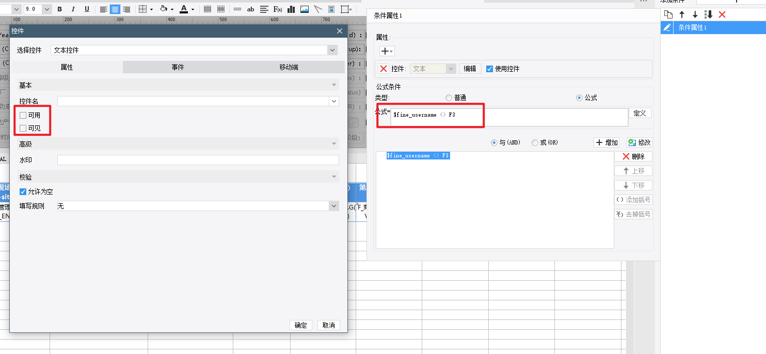Viewport: 766px width, 354px height.
Task: Toggle underline text formatting
Action: tap(87, 9)
